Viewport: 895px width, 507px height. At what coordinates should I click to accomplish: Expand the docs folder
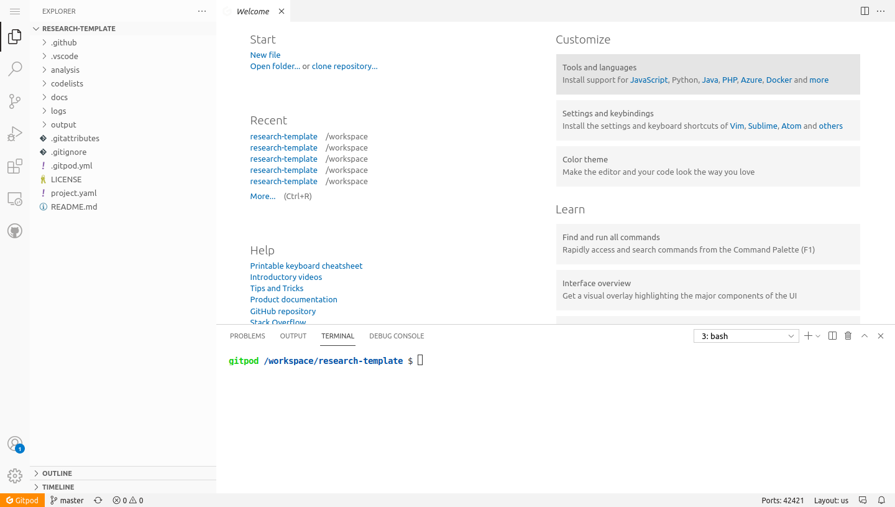tap(123, 97)
